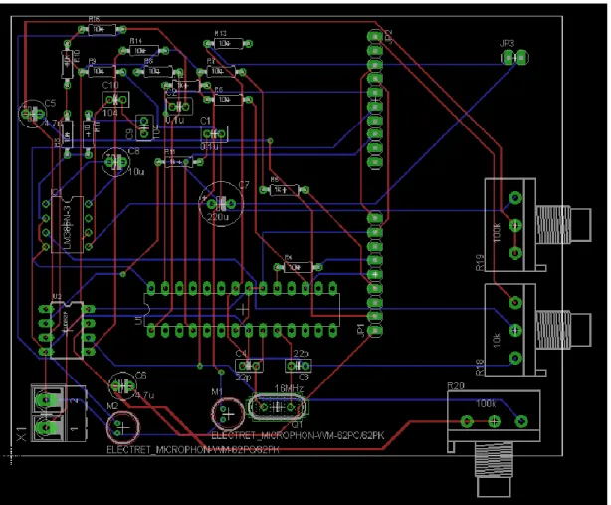Viewport: 611px width, 505px height.
Task: Select the R4 resistor above U1
Action: [299, 267]
